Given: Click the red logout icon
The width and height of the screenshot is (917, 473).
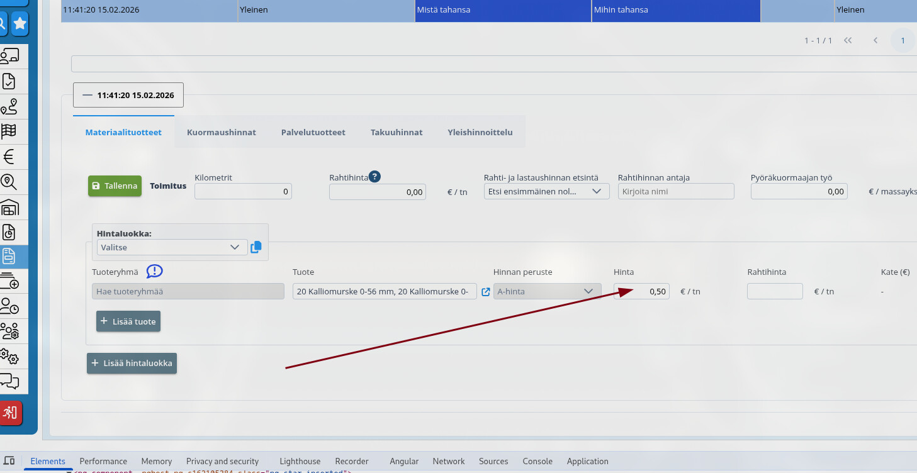Looking at the screenshot, I should coord(11,413).
